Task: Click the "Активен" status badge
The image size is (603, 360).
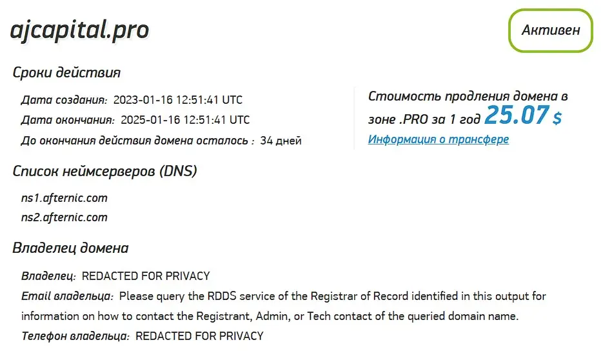Action: point(550,30)
